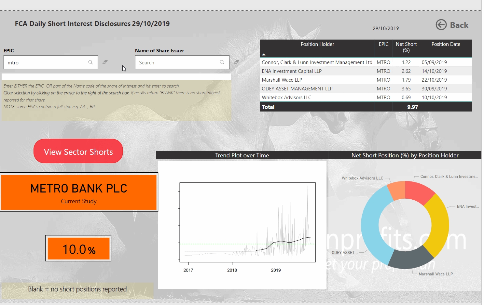Select ODEY ASSET MANAGEMENT LLP table row
484x305 pixels.
pyautogui.click(x=297, y=88)
